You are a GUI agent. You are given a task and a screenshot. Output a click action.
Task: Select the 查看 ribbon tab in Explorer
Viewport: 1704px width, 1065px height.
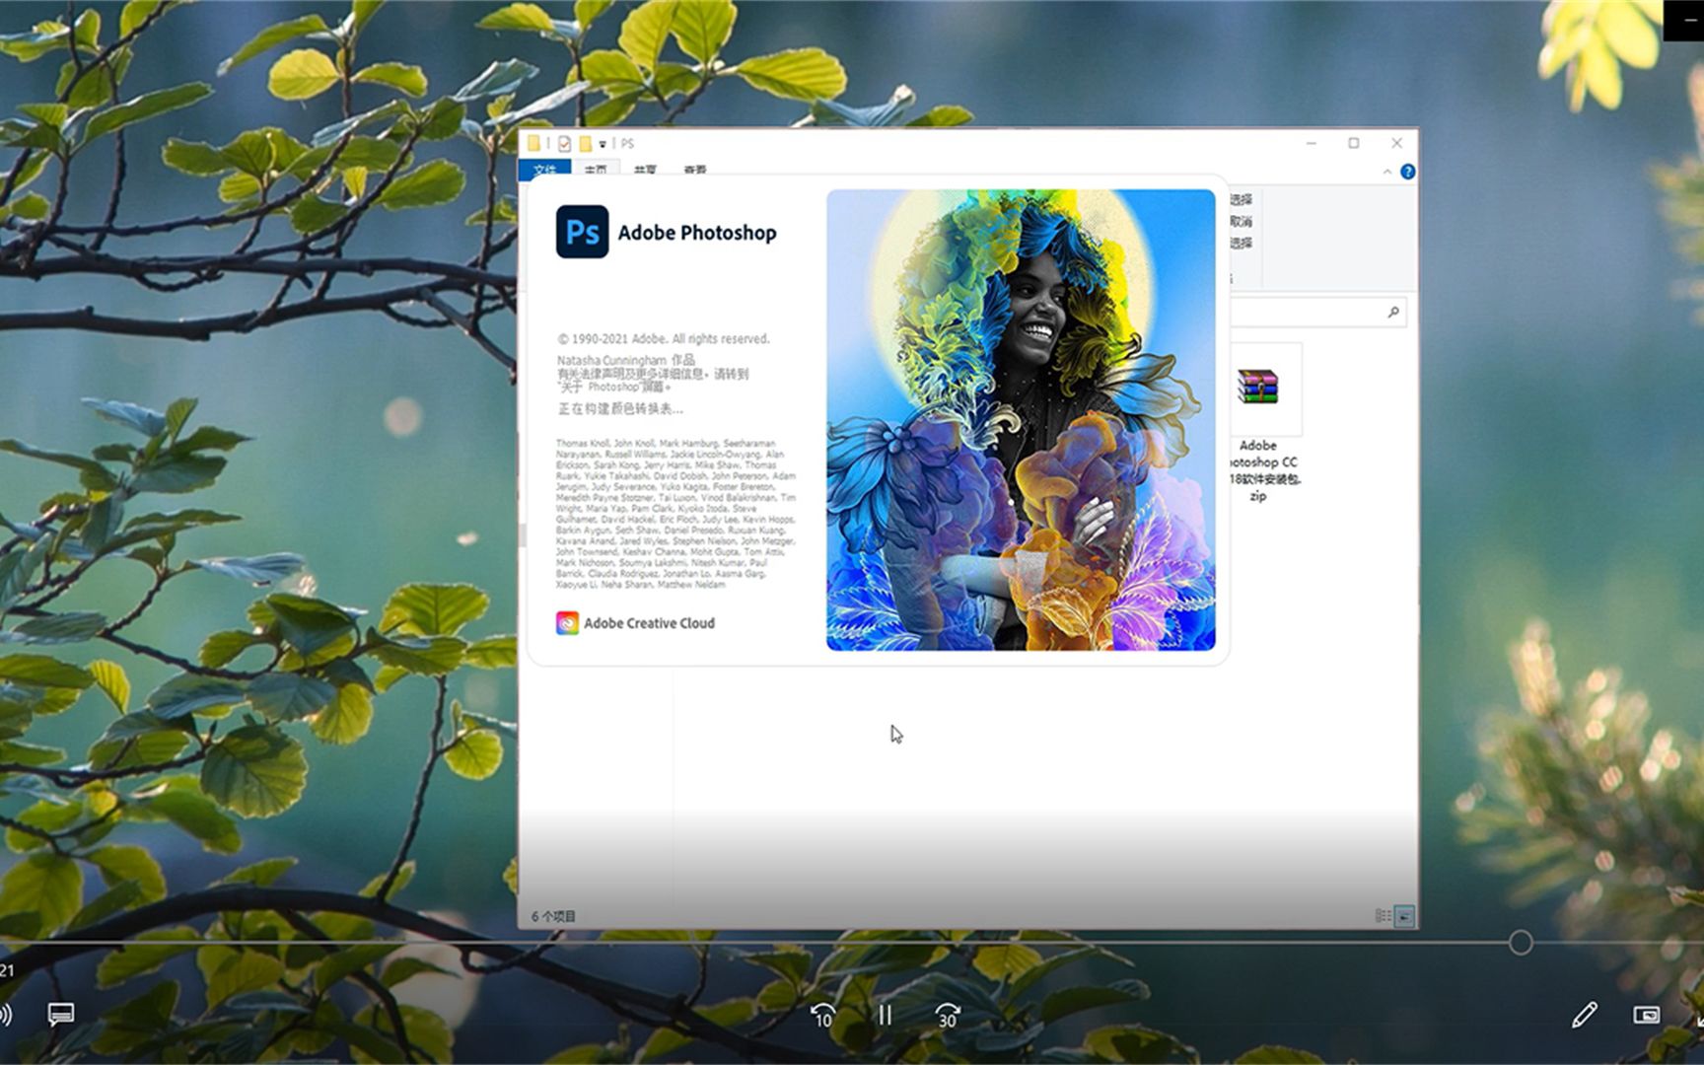tap(694, 170)
